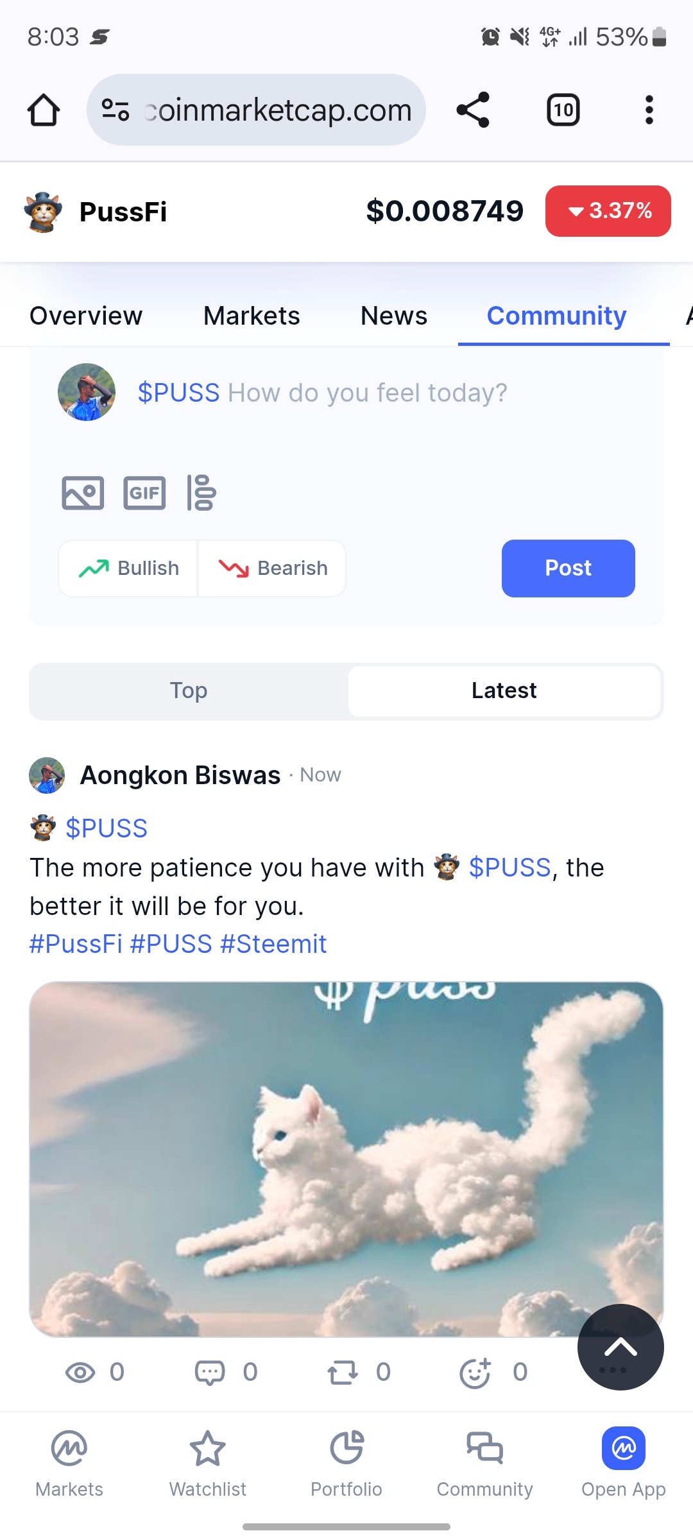Mark the post sentiment as Bearish
This screenshot has width=693, height=1540.
point(272,569)
